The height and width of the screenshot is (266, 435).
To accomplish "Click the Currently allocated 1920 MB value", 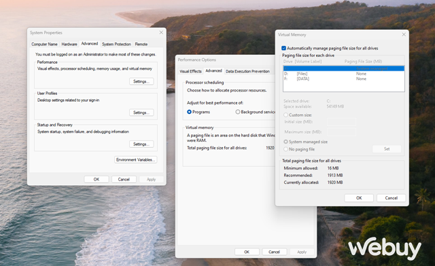I will click(x=335, y=183).
